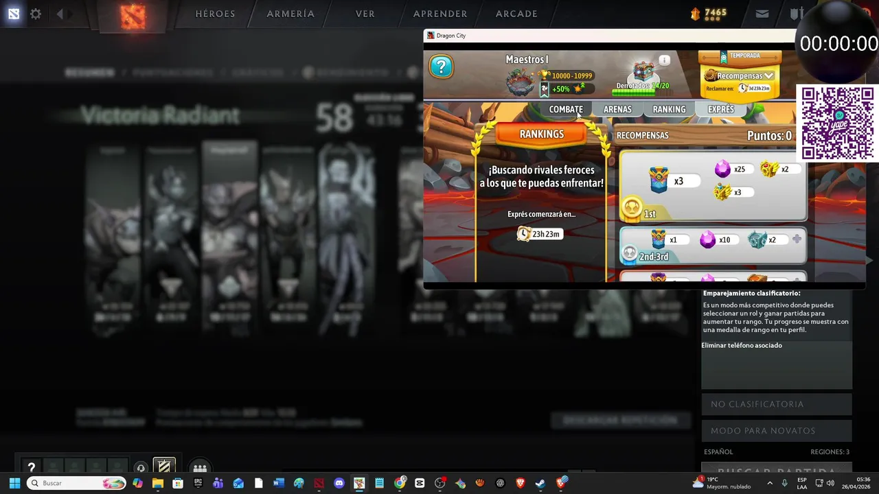Click the blue question mark help icon in Dragon City
The image size is (879, 494).
[441, 67]
